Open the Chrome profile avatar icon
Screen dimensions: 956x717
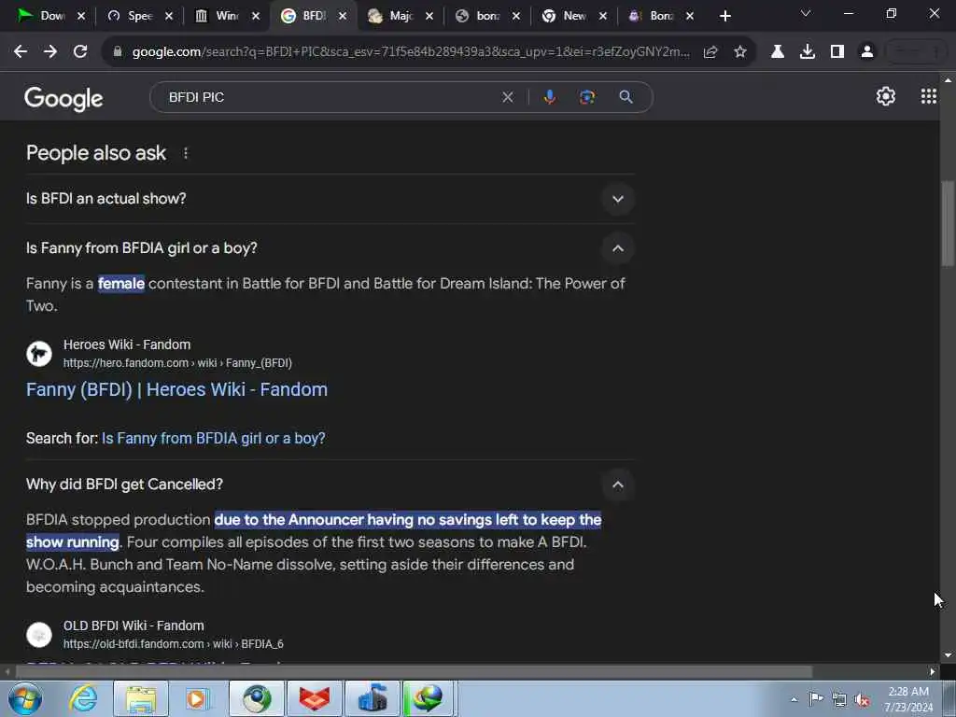867,52
